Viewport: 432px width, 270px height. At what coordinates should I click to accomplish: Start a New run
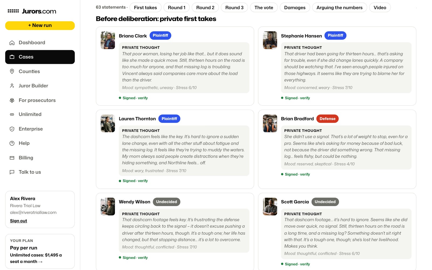tap(40, 25)
